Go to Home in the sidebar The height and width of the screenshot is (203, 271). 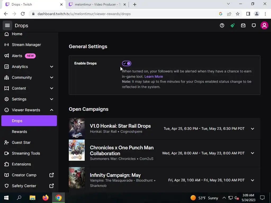(17, 34)
